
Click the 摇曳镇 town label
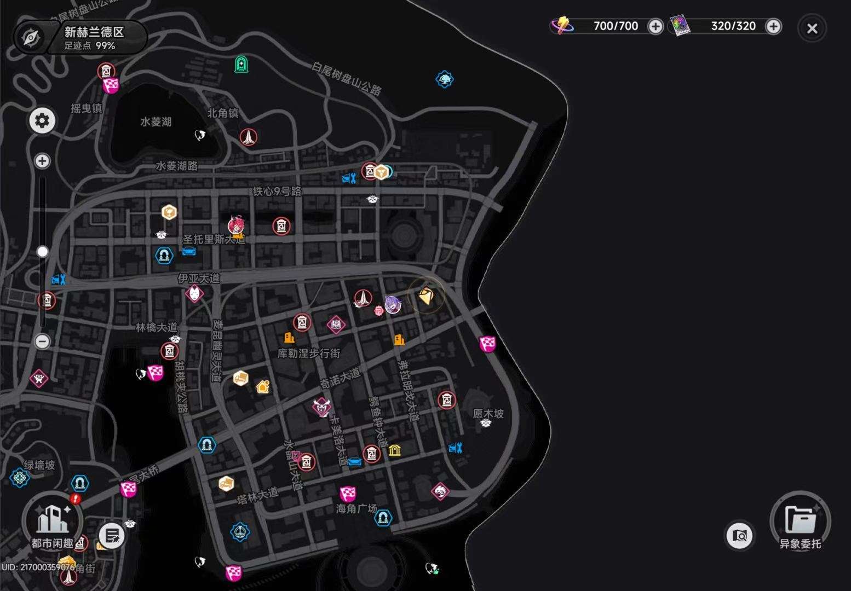[x=87, y=108]
